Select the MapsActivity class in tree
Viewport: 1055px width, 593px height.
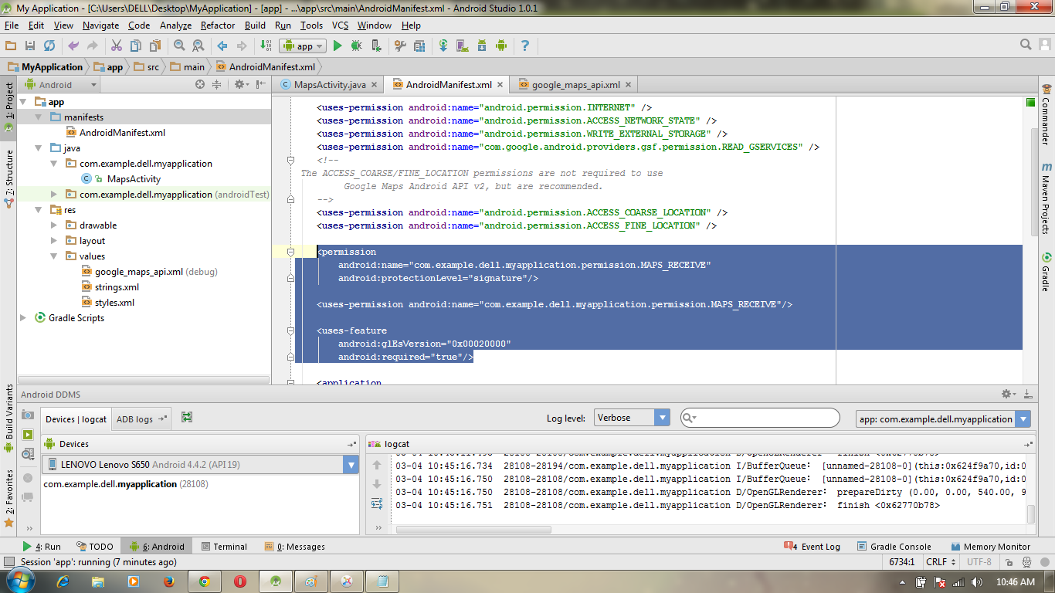[134, 179]
